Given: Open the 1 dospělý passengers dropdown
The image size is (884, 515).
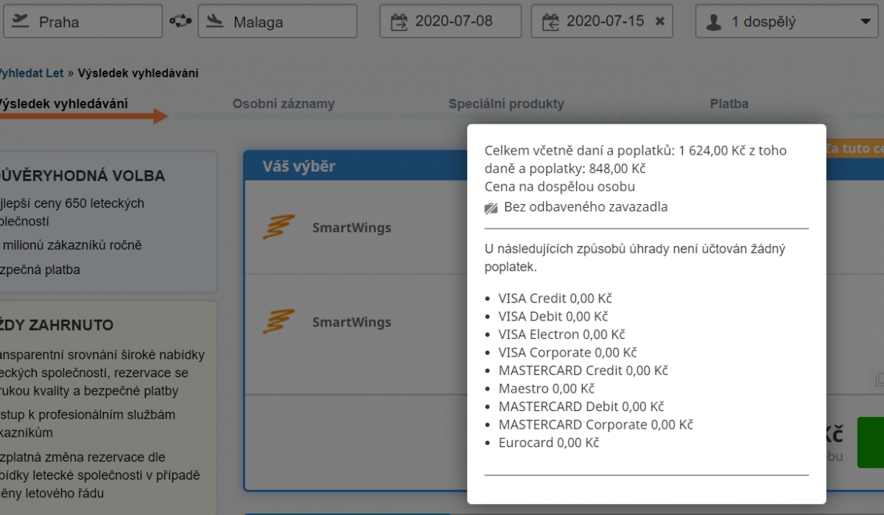Looking at the screenshot, I should [x=864, y=22].
